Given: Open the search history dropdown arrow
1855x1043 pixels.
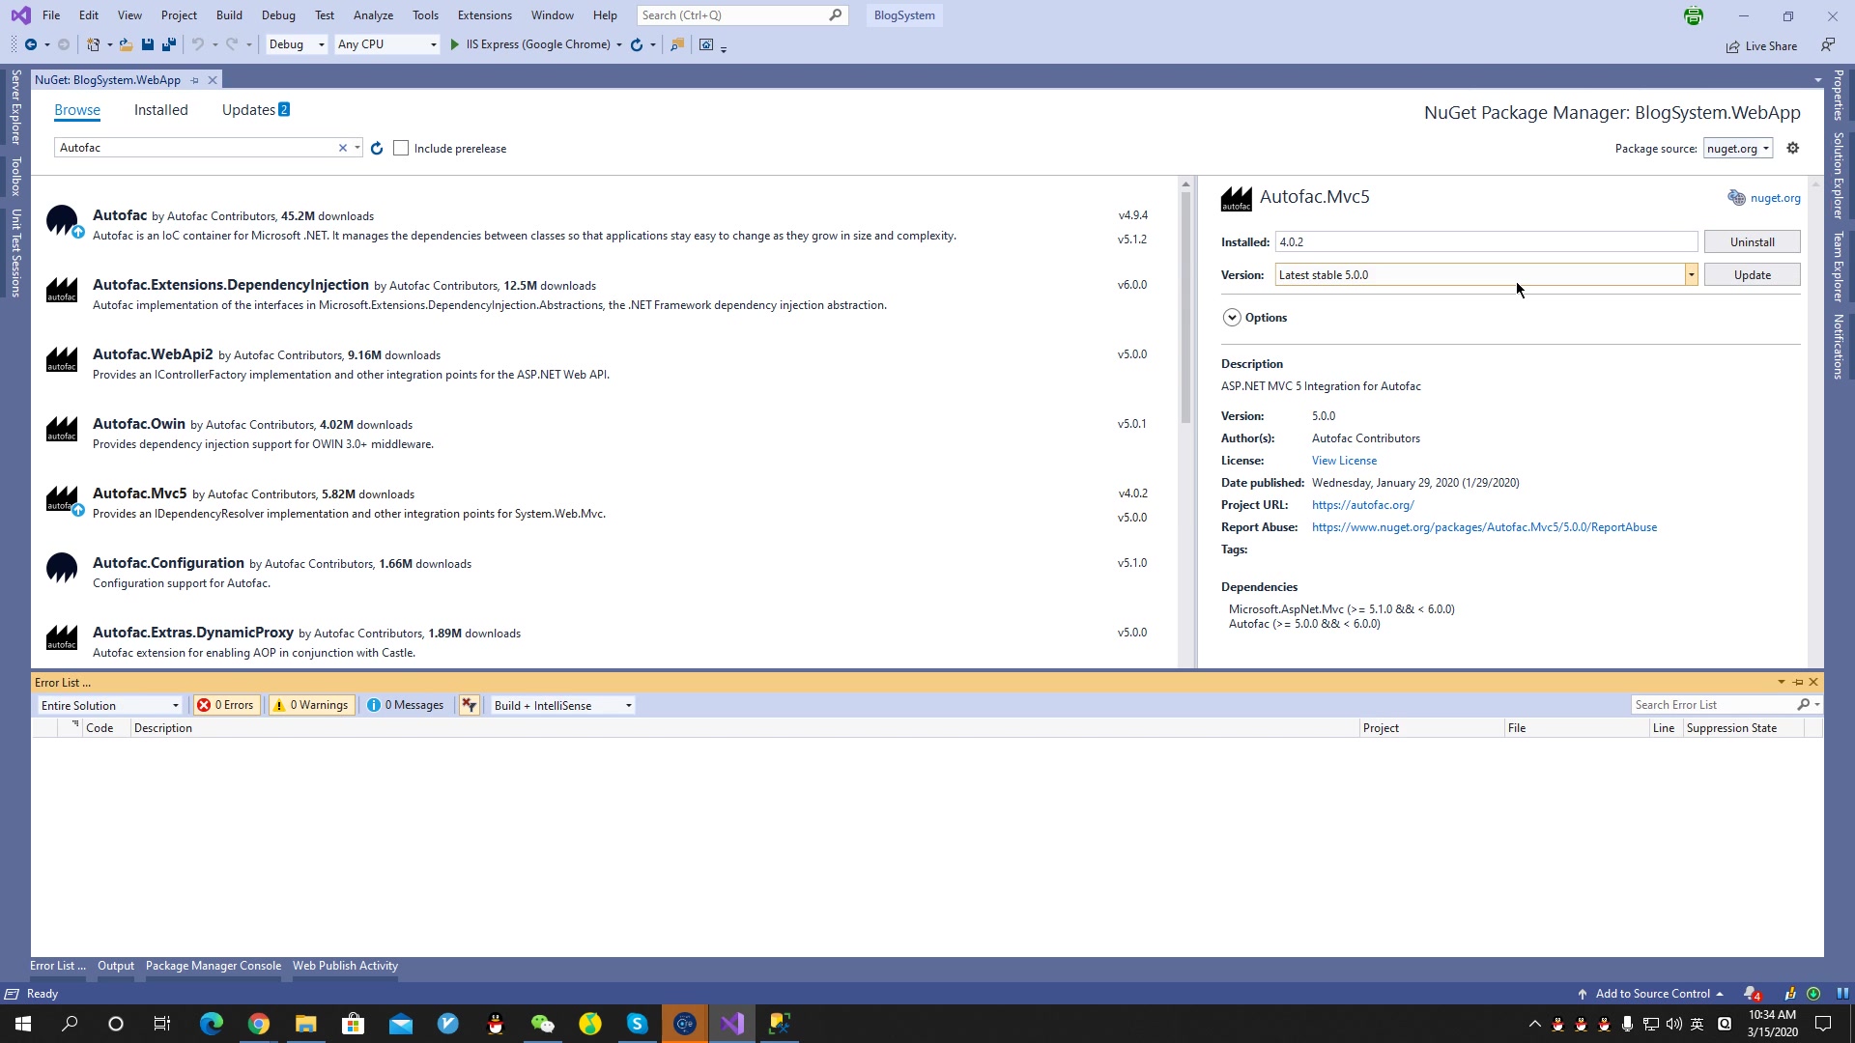Looking at the screenshot, I should coord(357,148).
